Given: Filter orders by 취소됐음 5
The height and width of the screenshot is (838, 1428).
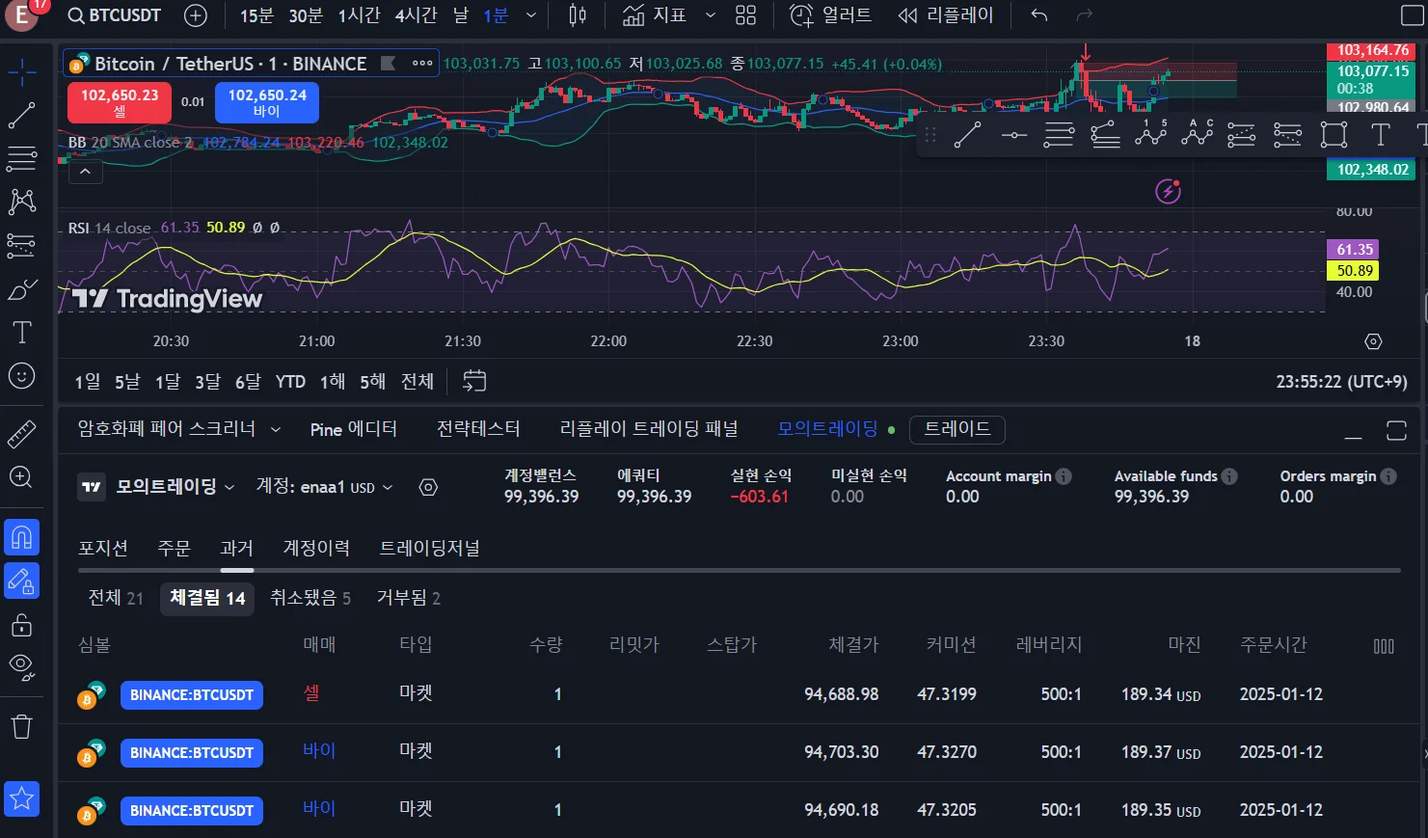Looking at the screenshot, I should pos(310,599).
